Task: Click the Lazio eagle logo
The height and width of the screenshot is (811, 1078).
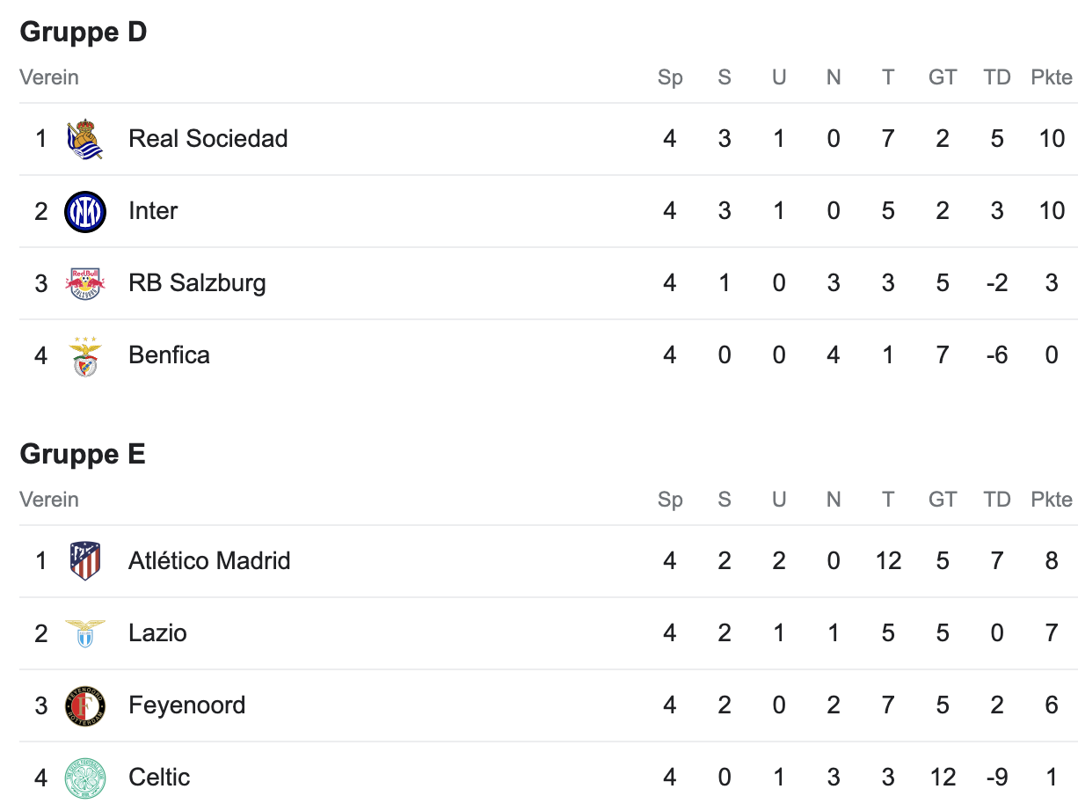Action: point(85,633)
